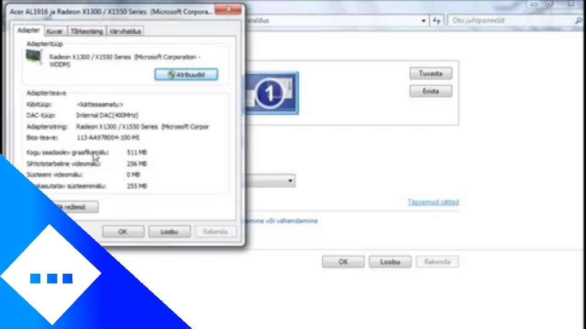Click the Radeon X1300 / X1550 Series adapter name
Image resolution: width=586 pixels, height=329 pixels.
(x=125, y=61)
